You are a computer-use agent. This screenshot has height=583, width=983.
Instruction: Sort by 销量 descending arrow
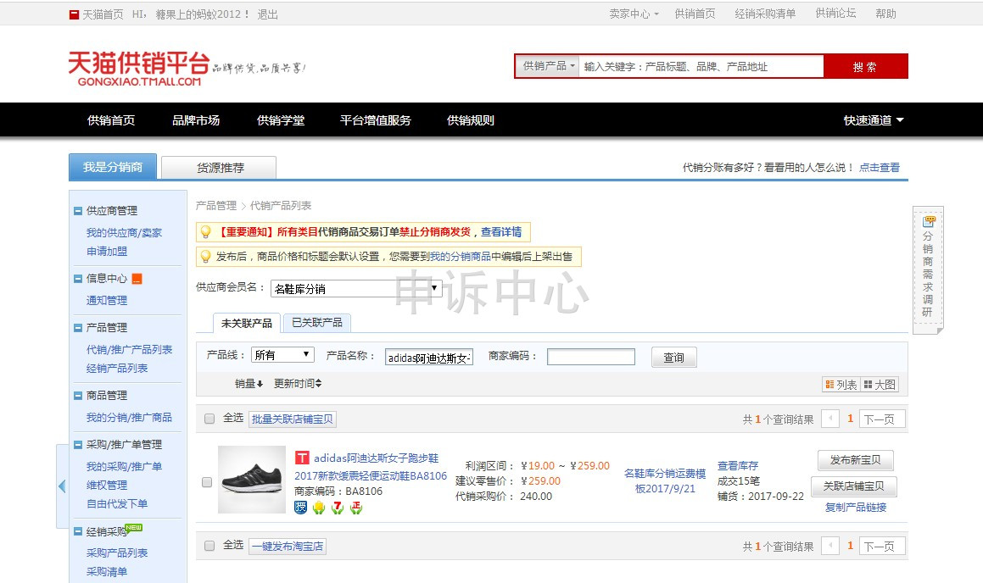pos(249,383)
